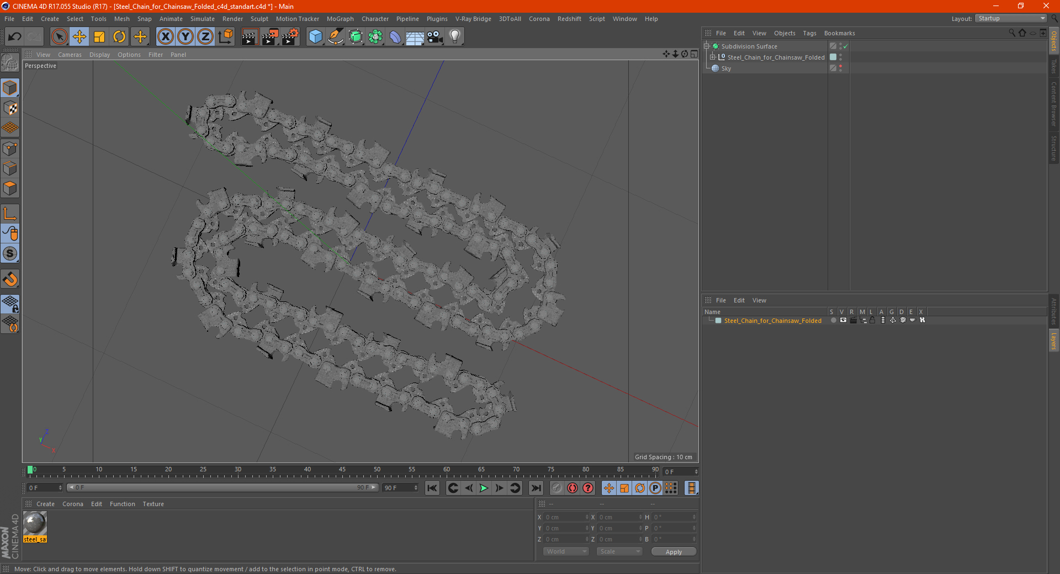
Task: Click the end frame 90 F stepper
Action: tap(416, 488)
